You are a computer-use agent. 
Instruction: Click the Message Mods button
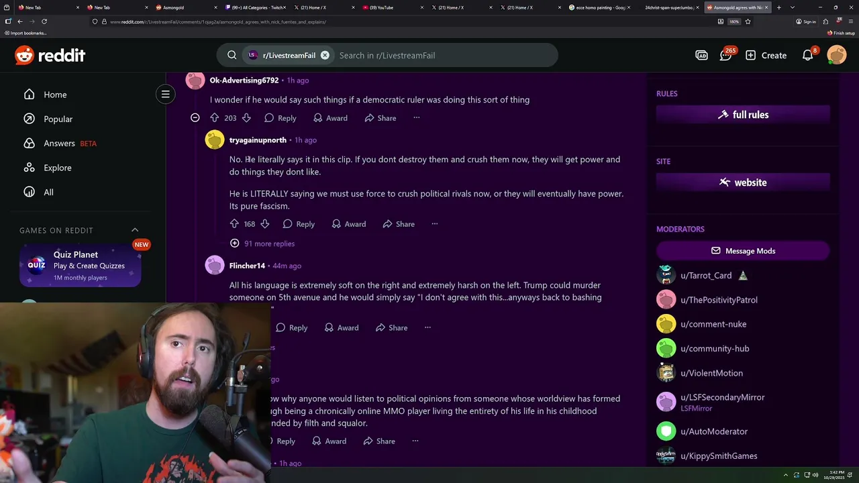[x=743, y=251]
